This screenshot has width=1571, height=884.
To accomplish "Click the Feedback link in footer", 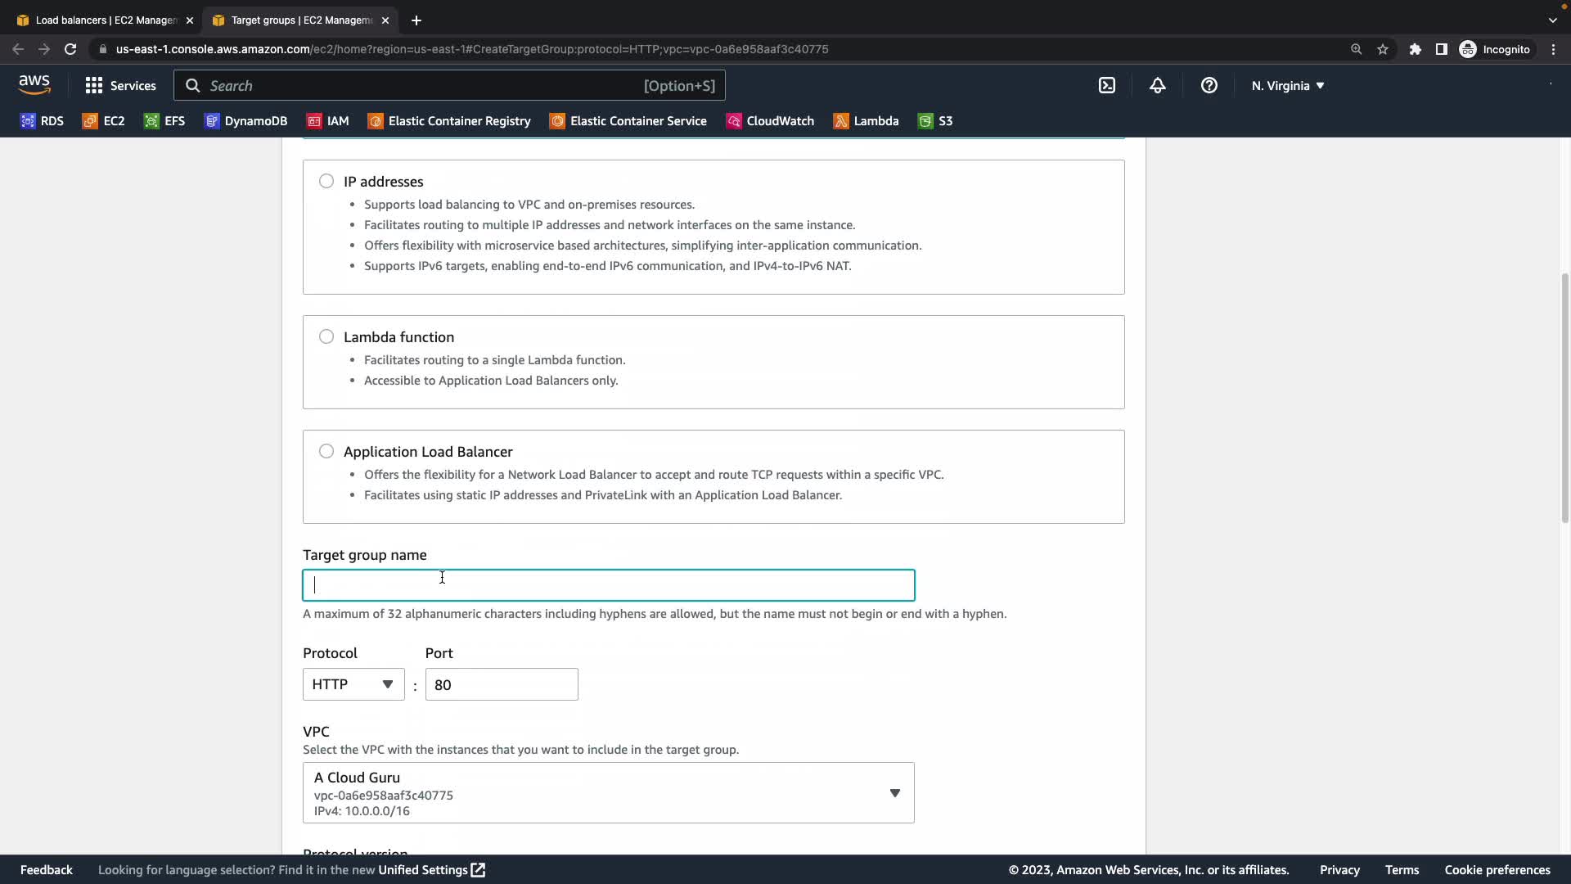I will pyautogui.click(x=46, y=870).
